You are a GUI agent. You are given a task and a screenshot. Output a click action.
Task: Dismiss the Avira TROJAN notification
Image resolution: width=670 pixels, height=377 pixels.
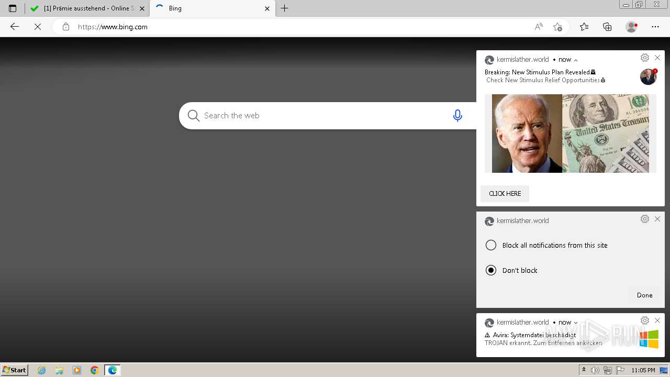pyautogui.click(x=657, y=320)
